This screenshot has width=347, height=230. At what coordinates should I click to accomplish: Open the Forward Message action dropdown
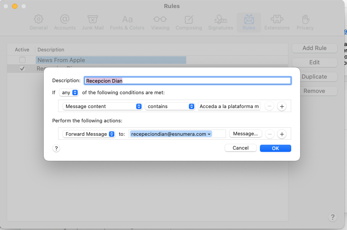pos(89,134)
